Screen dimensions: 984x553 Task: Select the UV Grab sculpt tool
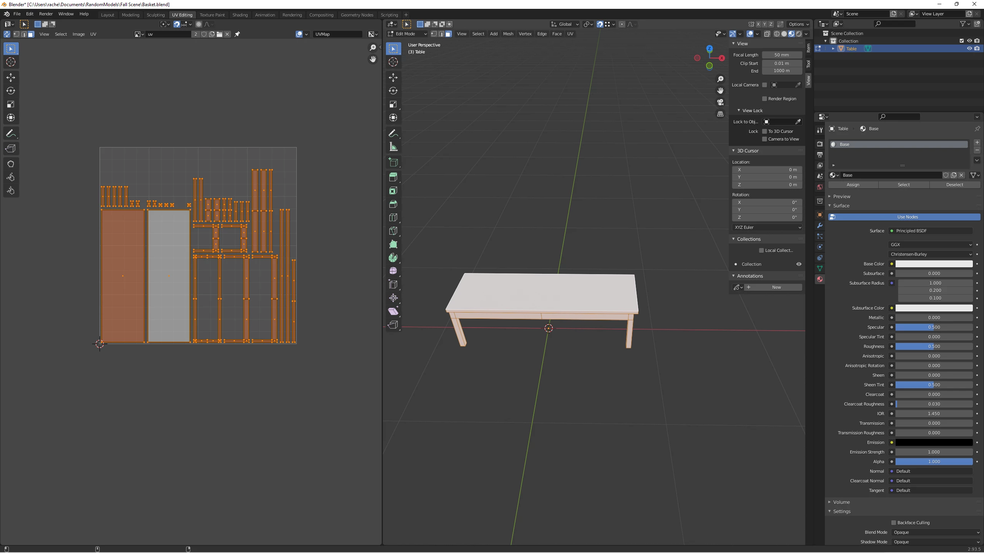(x=11, y=164)
